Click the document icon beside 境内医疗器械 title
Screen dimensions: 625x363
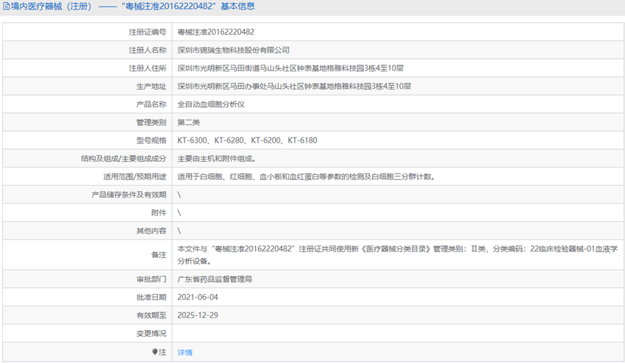coord(7,7)
